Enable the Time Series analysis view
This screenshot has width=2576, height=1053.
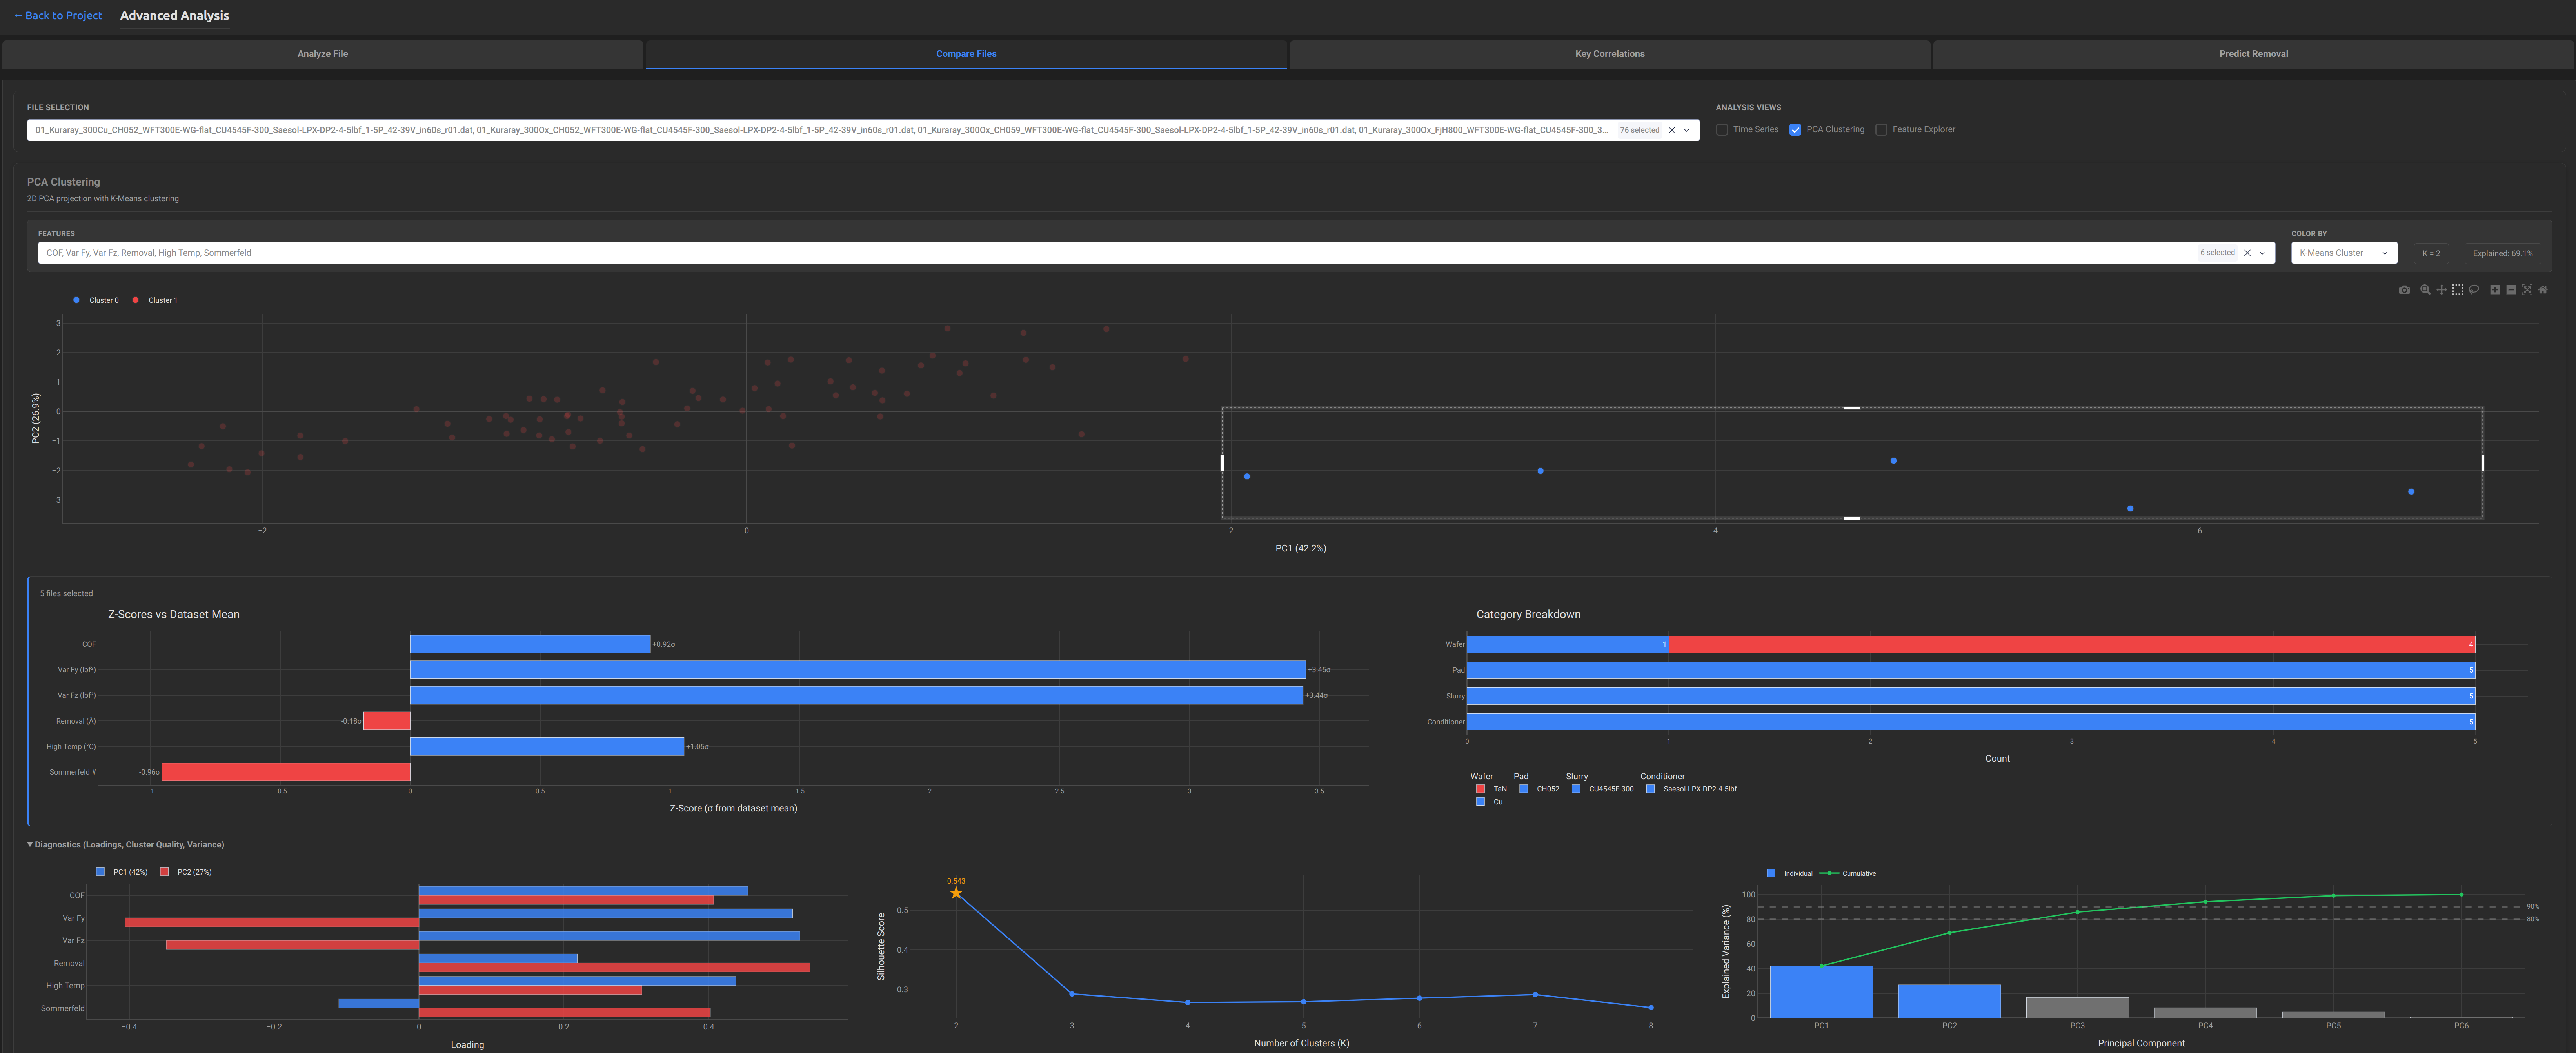point(1722,129)
